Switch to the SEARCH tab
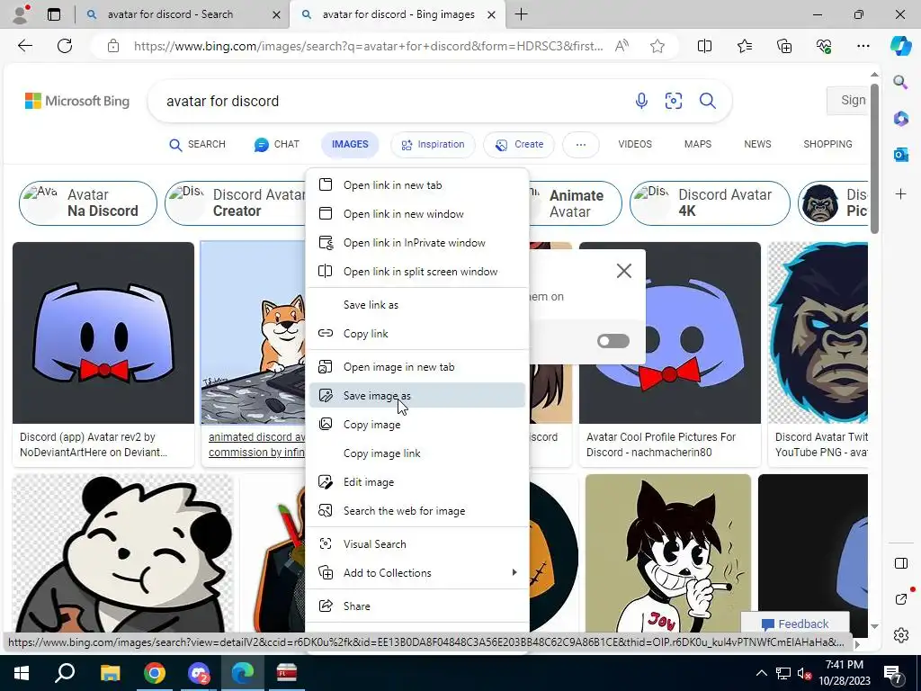Image resolution: width=921 pixels, height=691 pixels. click(x=197, y=145)
